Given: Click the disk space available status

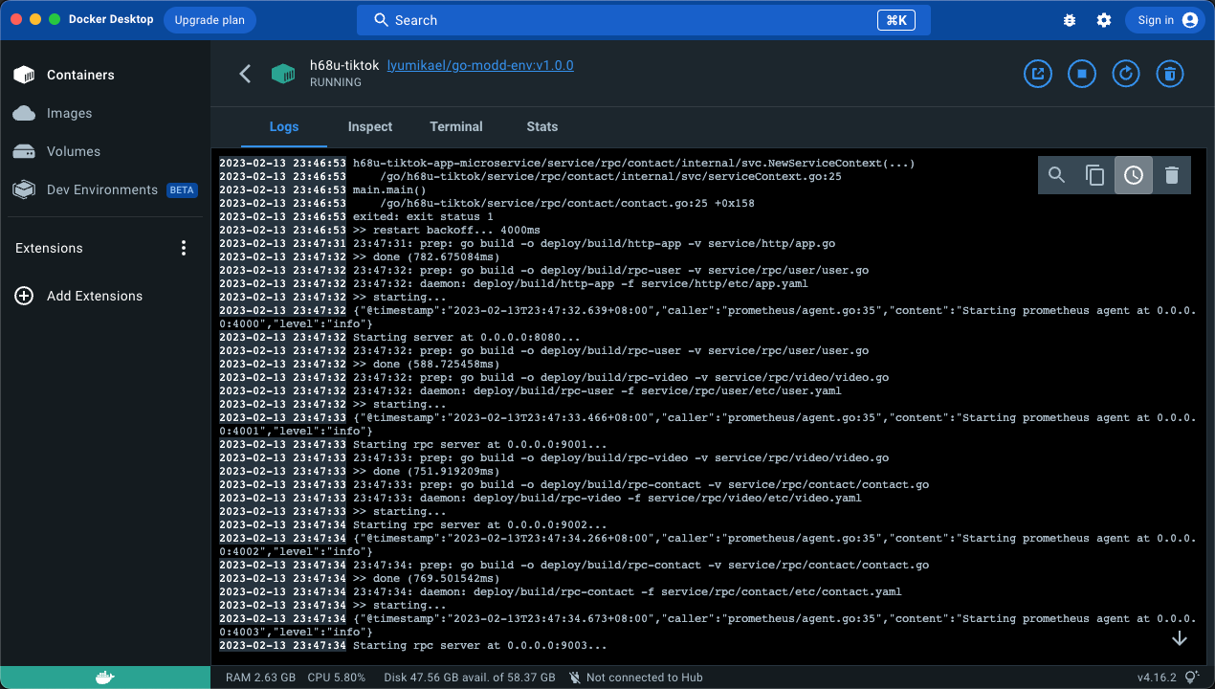Looking at the screenshot, I should point(470,678).
